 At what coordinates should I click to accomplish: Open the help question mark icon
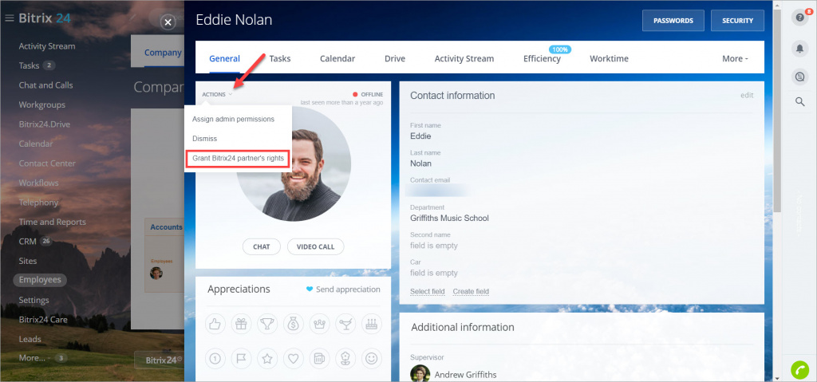tap(799, 18)
